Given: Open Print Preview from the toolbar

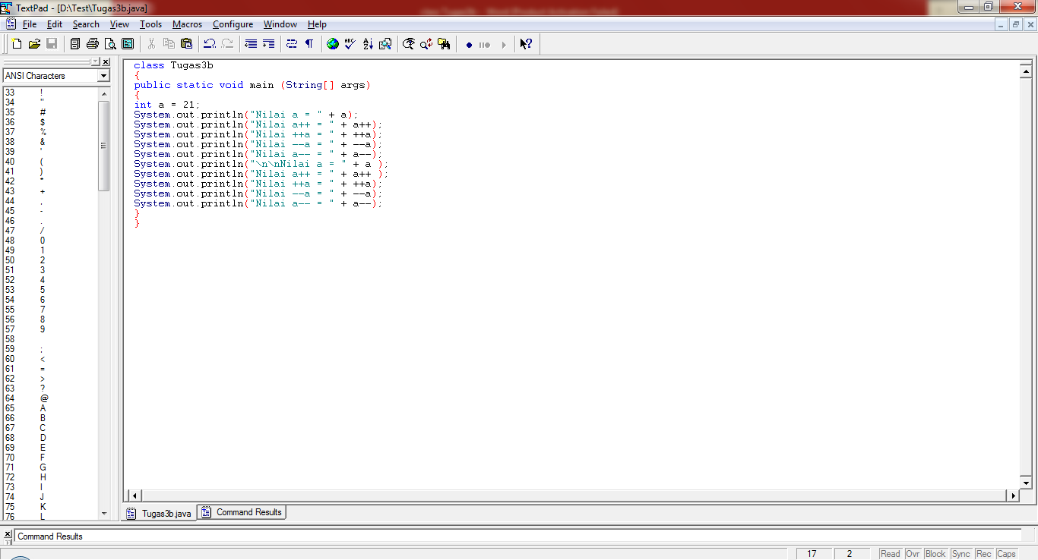Looking at the screenshot, I should coord(110,44).
